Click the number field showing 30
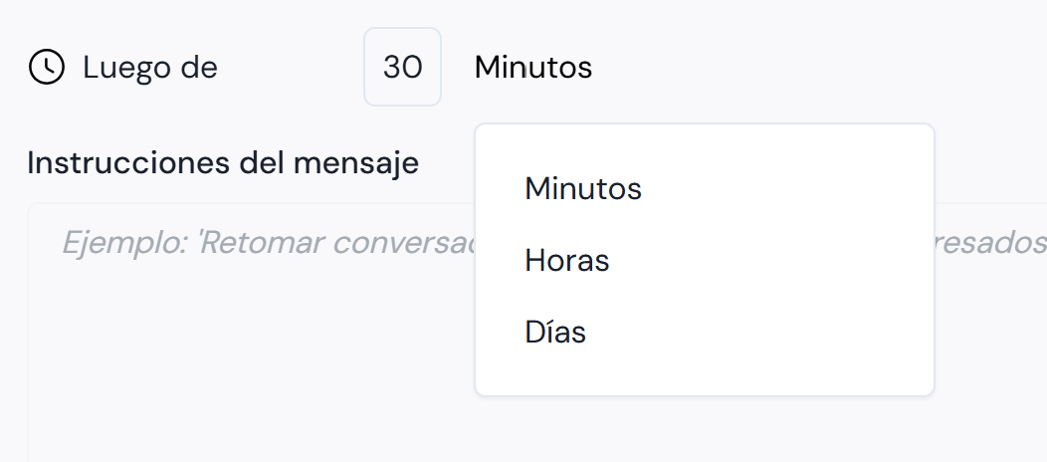The height and width of the screenshot is (462, 1047). pyautogui.click(x=402, y=68)
